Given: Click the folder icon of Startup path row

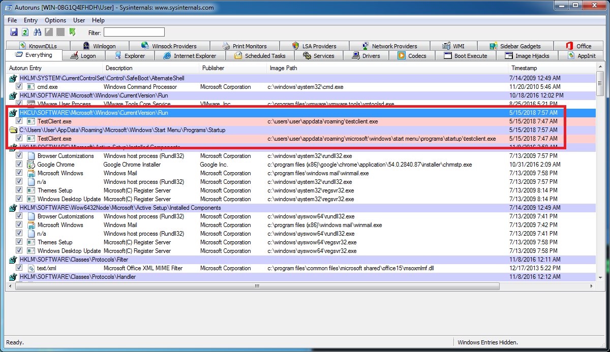Looking at the screenshot, I should pos(14,130).
